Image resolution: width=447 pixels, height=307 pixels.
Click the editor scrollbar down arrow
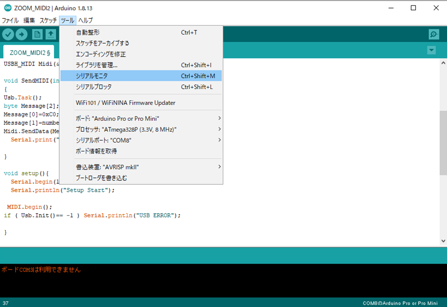443,241
